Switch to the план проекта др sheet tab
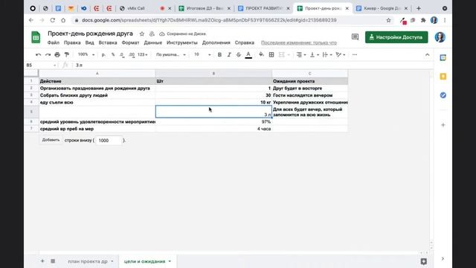The width and height of the screenshot is (476, 268). 88,261
